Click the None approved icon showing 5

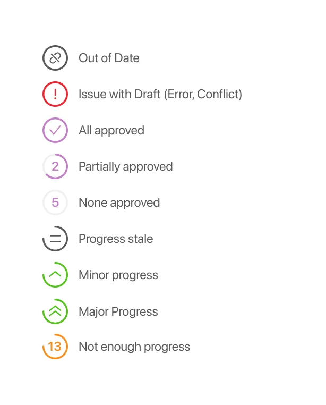(x=55, y=203)
